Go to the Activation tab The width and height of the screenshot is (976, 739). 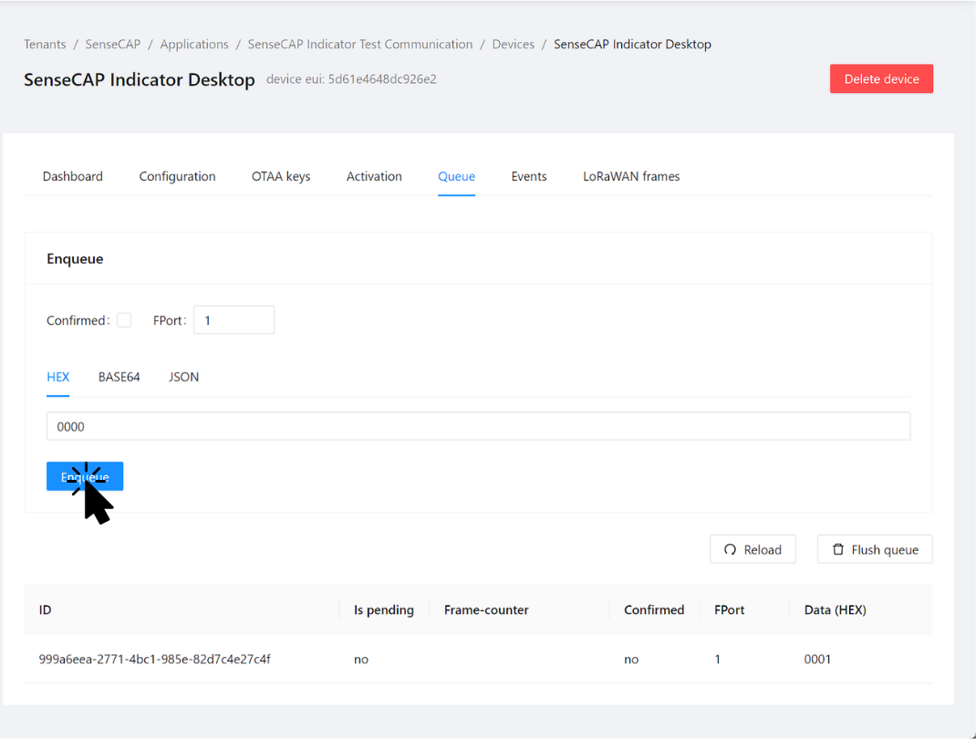(x=374, y=176)
